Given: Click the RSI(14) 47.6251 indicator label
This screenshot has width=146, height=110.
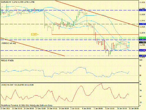Looking at the screenshot, I should click(8, 60).
